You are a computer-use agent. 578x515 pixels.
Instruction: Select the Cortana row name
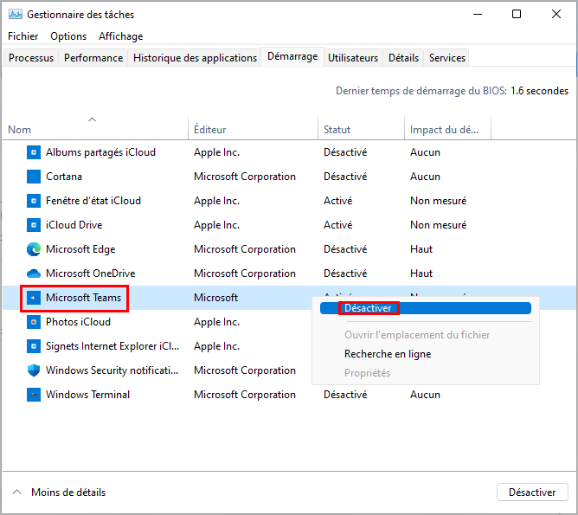tap(64, 177)
